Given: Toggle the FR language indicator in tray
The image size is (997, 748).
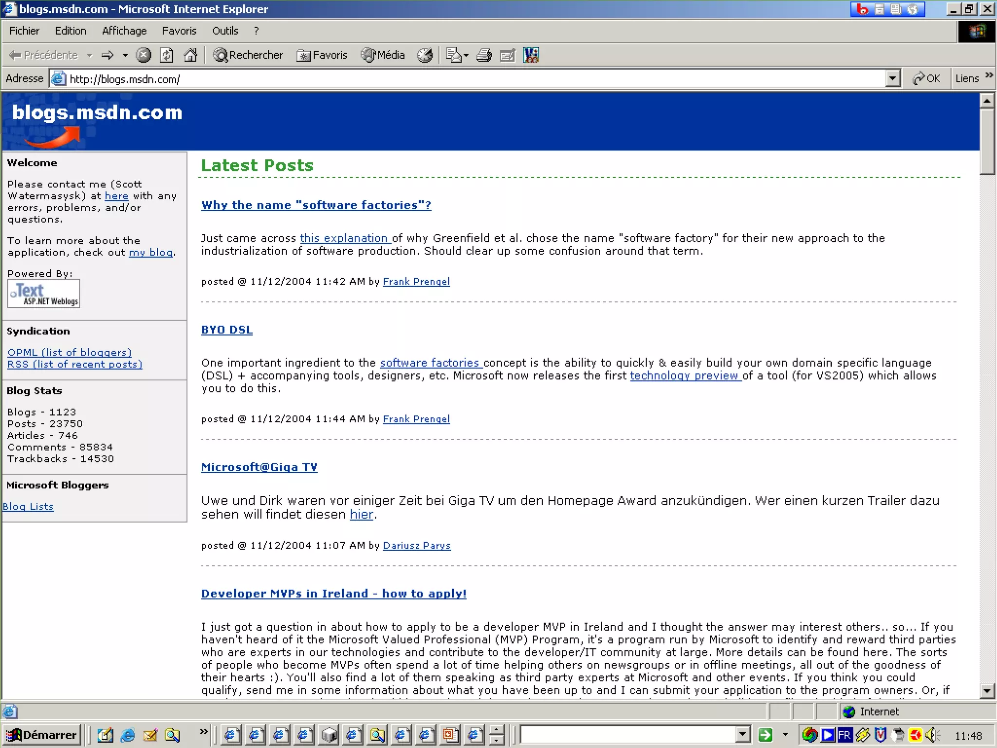Looking at the screenshot, I should pos(844,734).
